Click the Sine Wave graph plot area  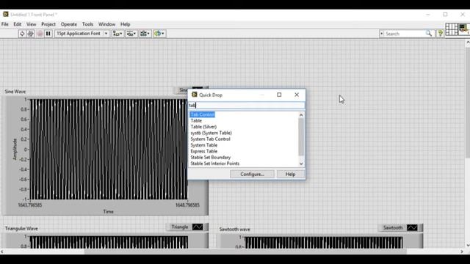coord(109,150)
